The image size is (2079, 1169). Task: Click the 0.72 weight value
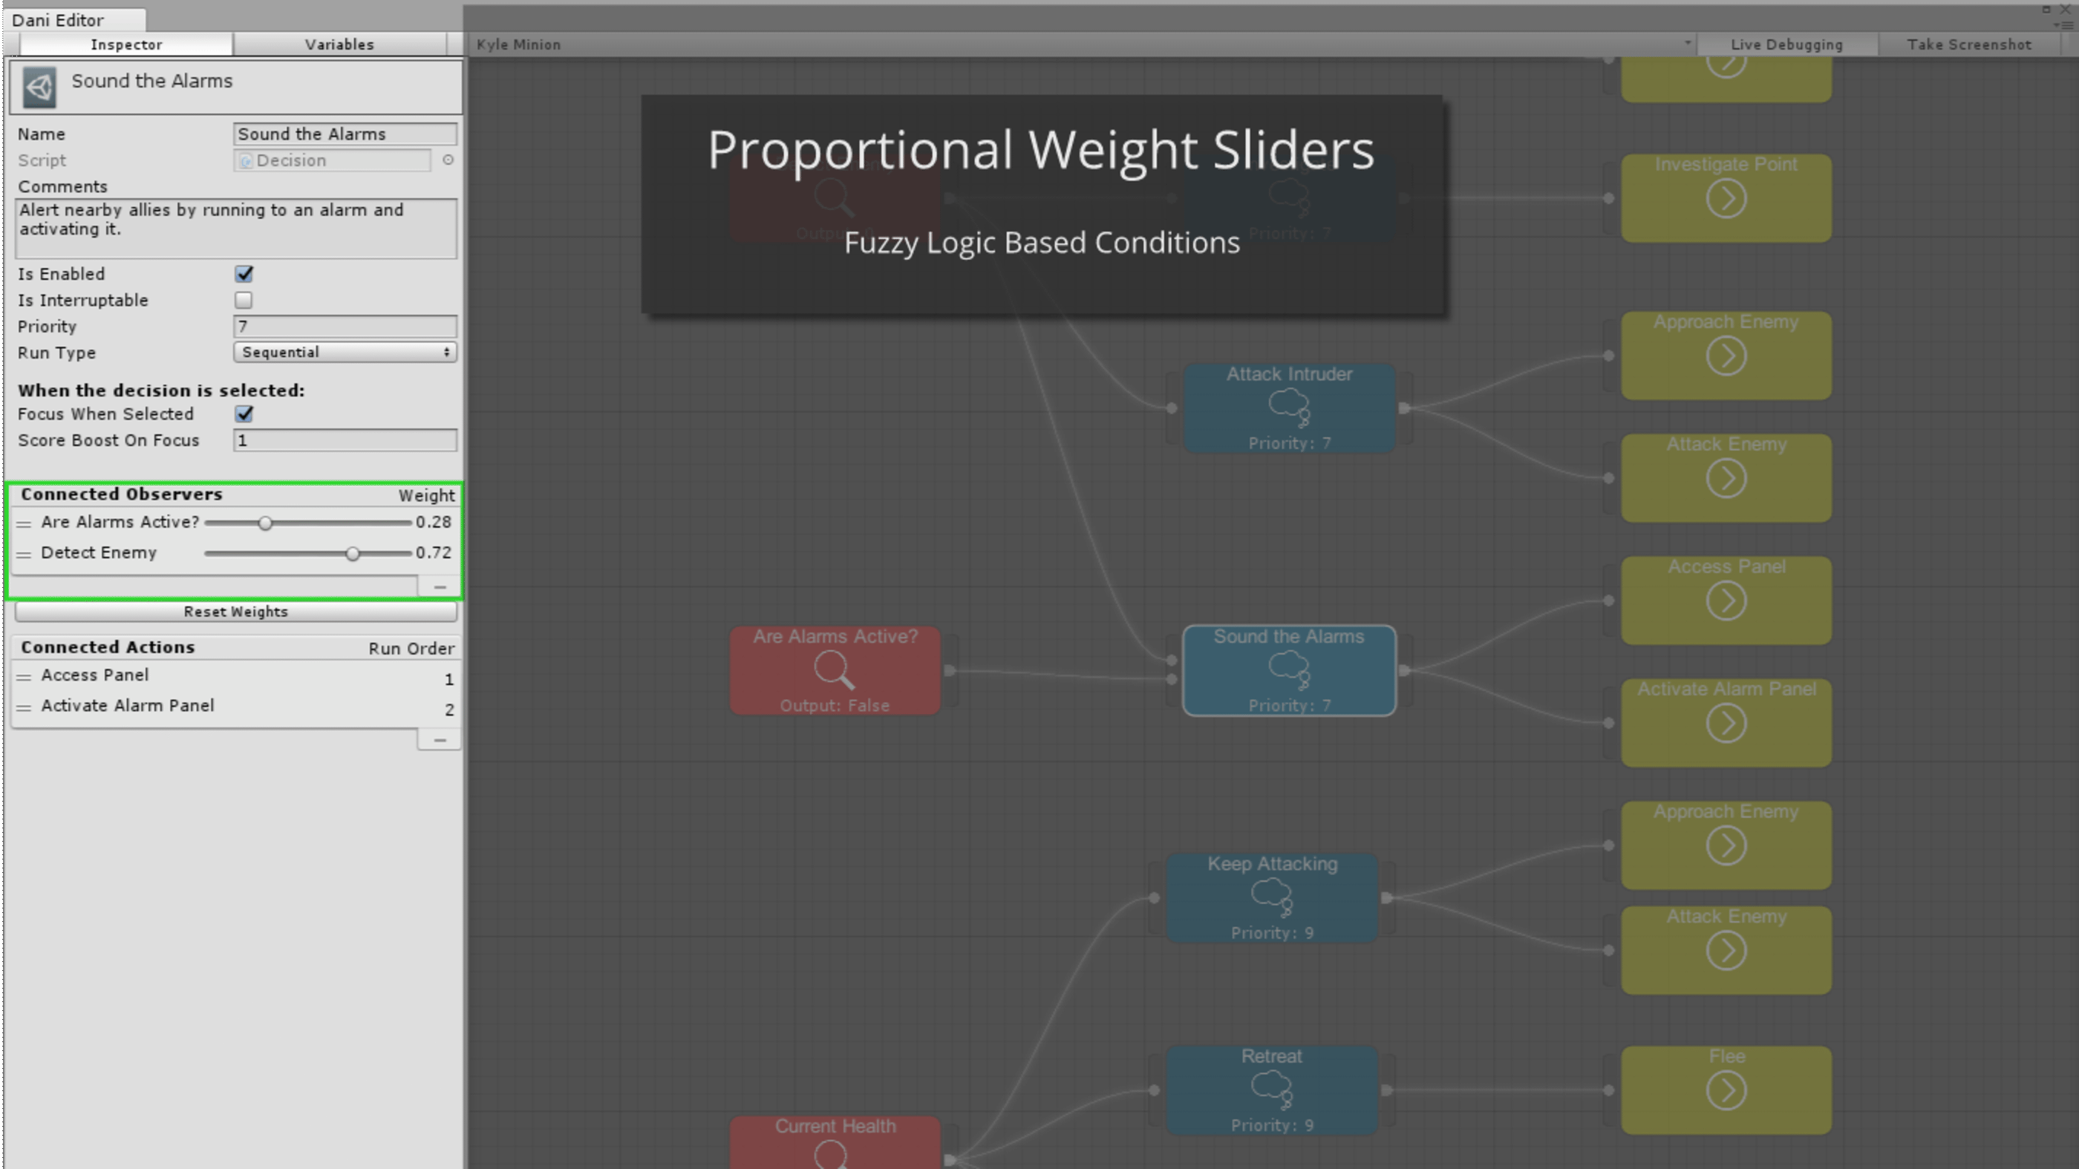pyautogui.click(x=434, y=553)
